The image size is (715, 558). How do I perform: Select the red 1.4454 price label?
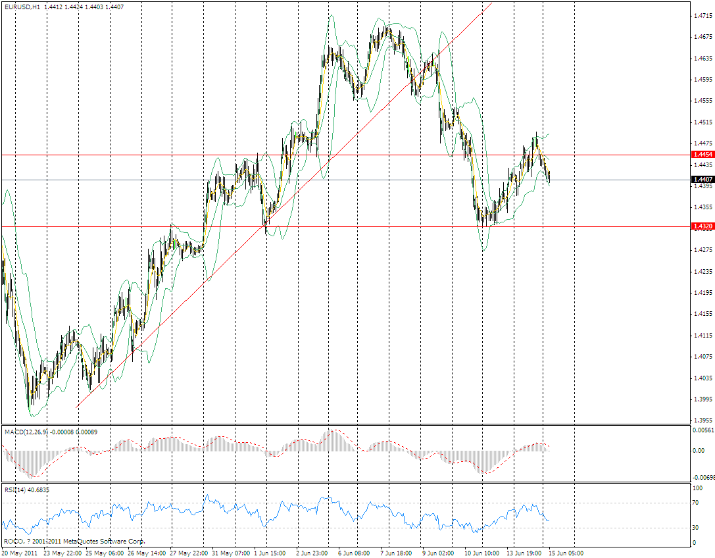point(703,155)
